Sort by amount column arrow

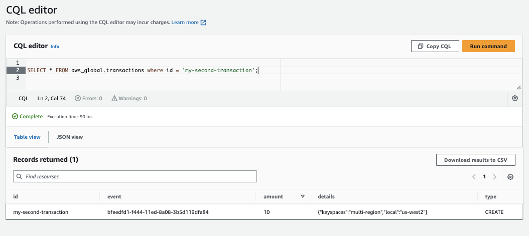point(302,197)
